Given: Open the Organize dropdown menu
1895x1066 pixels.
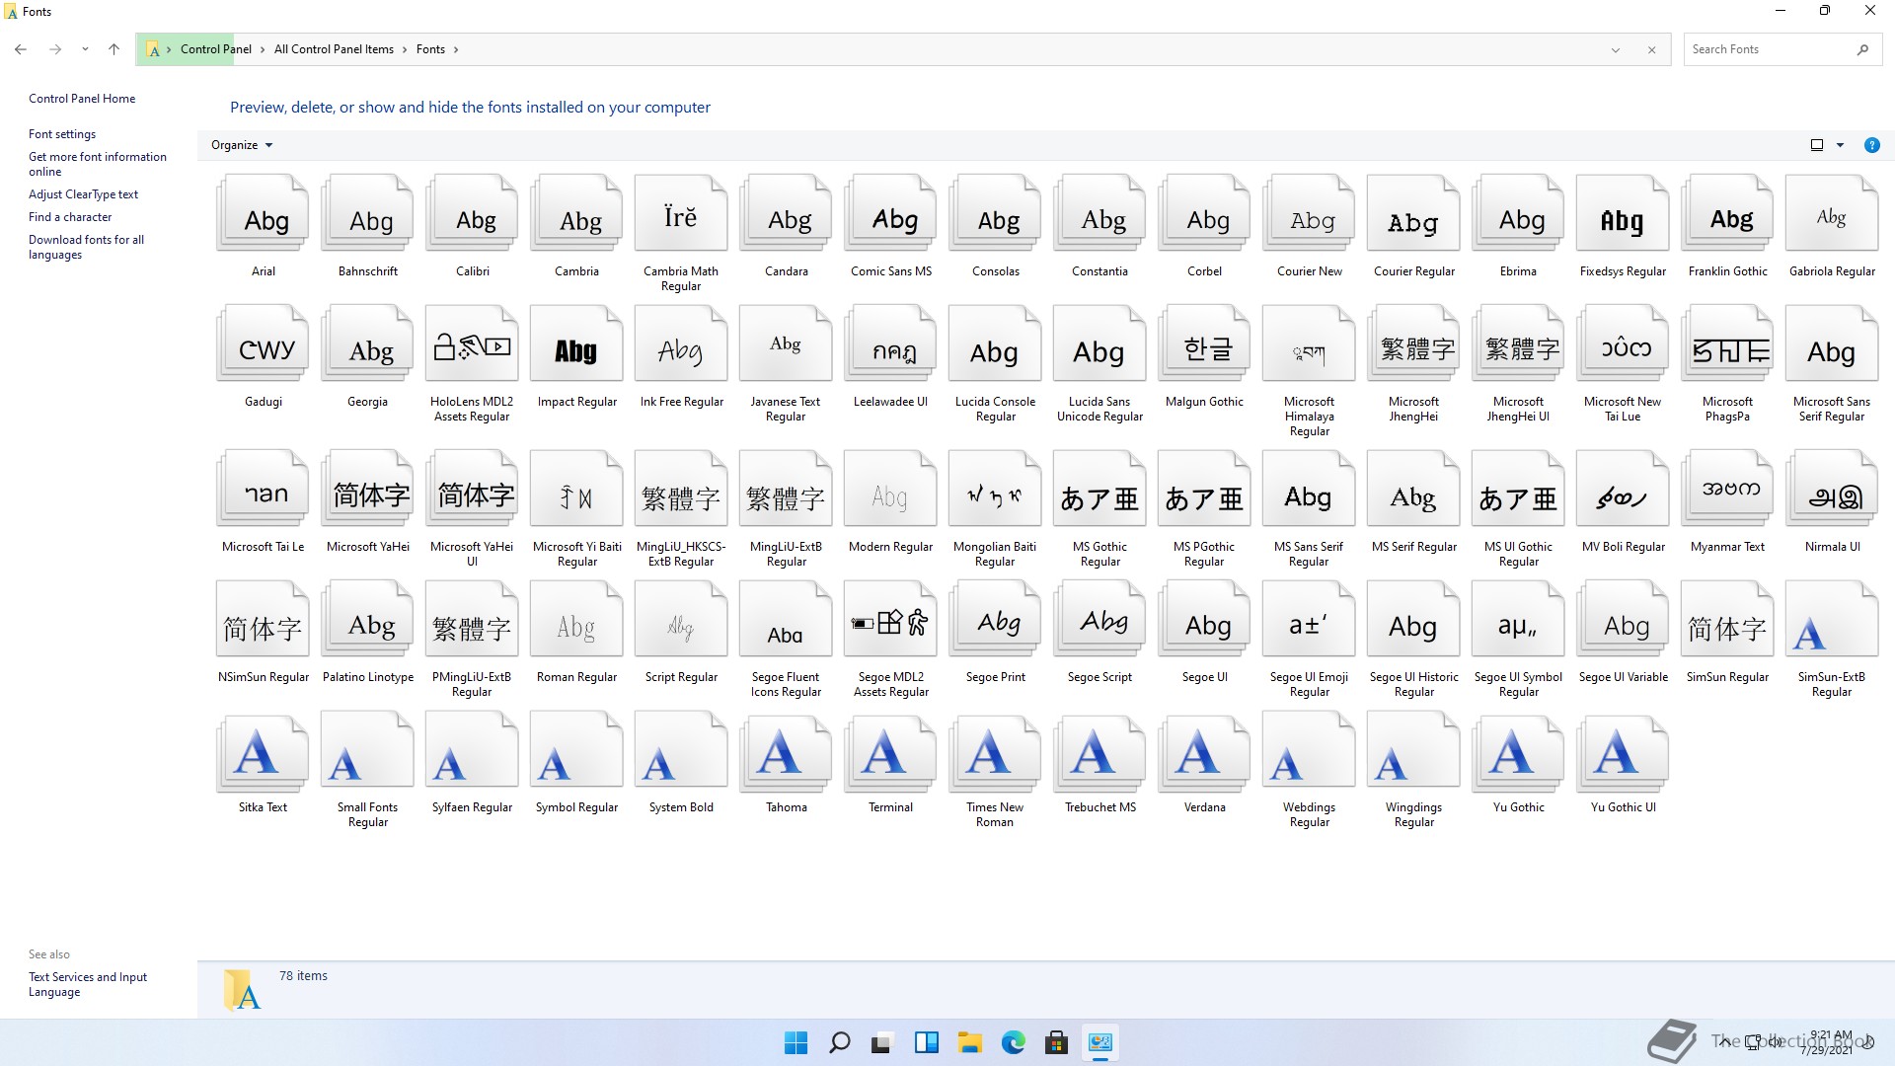Looking at the screenshot, I should pos(241,145).
